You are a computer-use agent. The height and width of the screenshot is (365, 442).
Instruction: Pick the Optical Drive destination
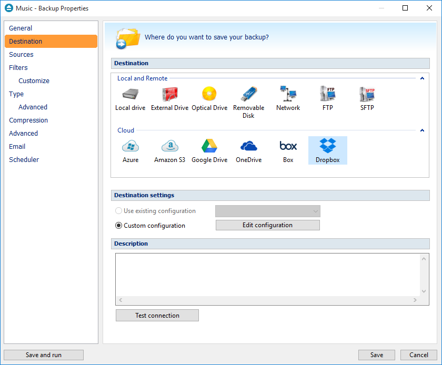pos(209,99)
